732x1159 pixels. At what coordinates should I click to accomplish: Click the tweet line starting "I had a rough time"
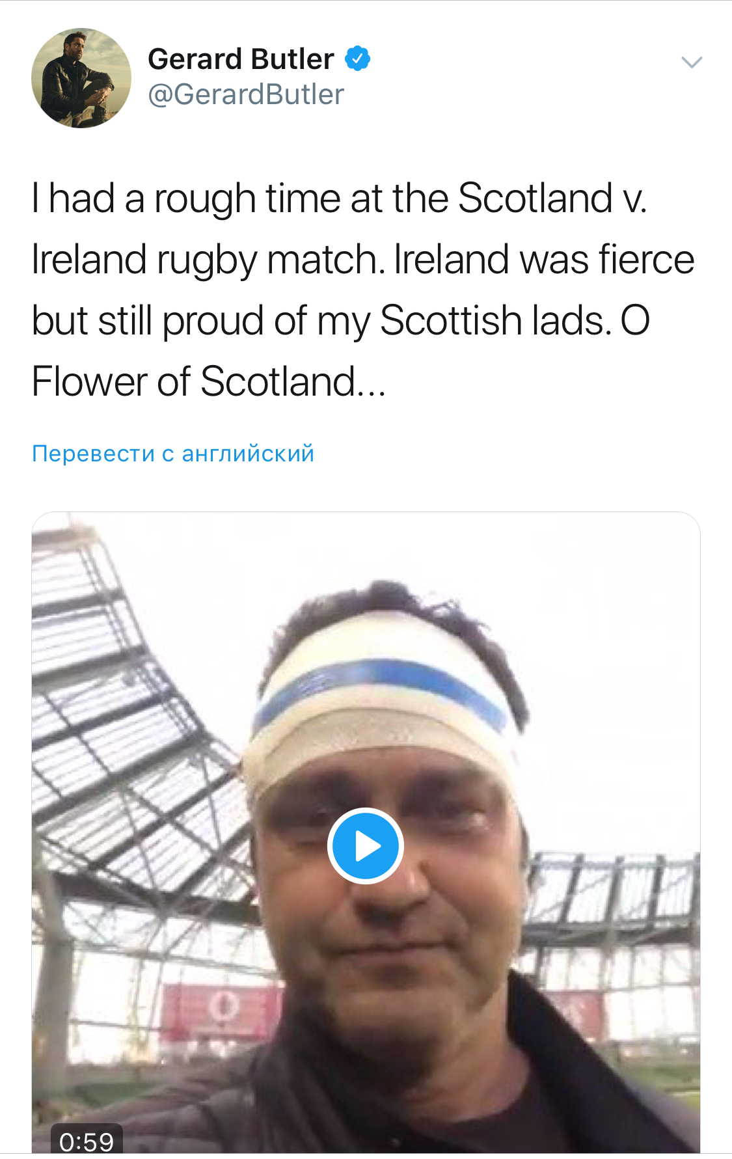338,198
